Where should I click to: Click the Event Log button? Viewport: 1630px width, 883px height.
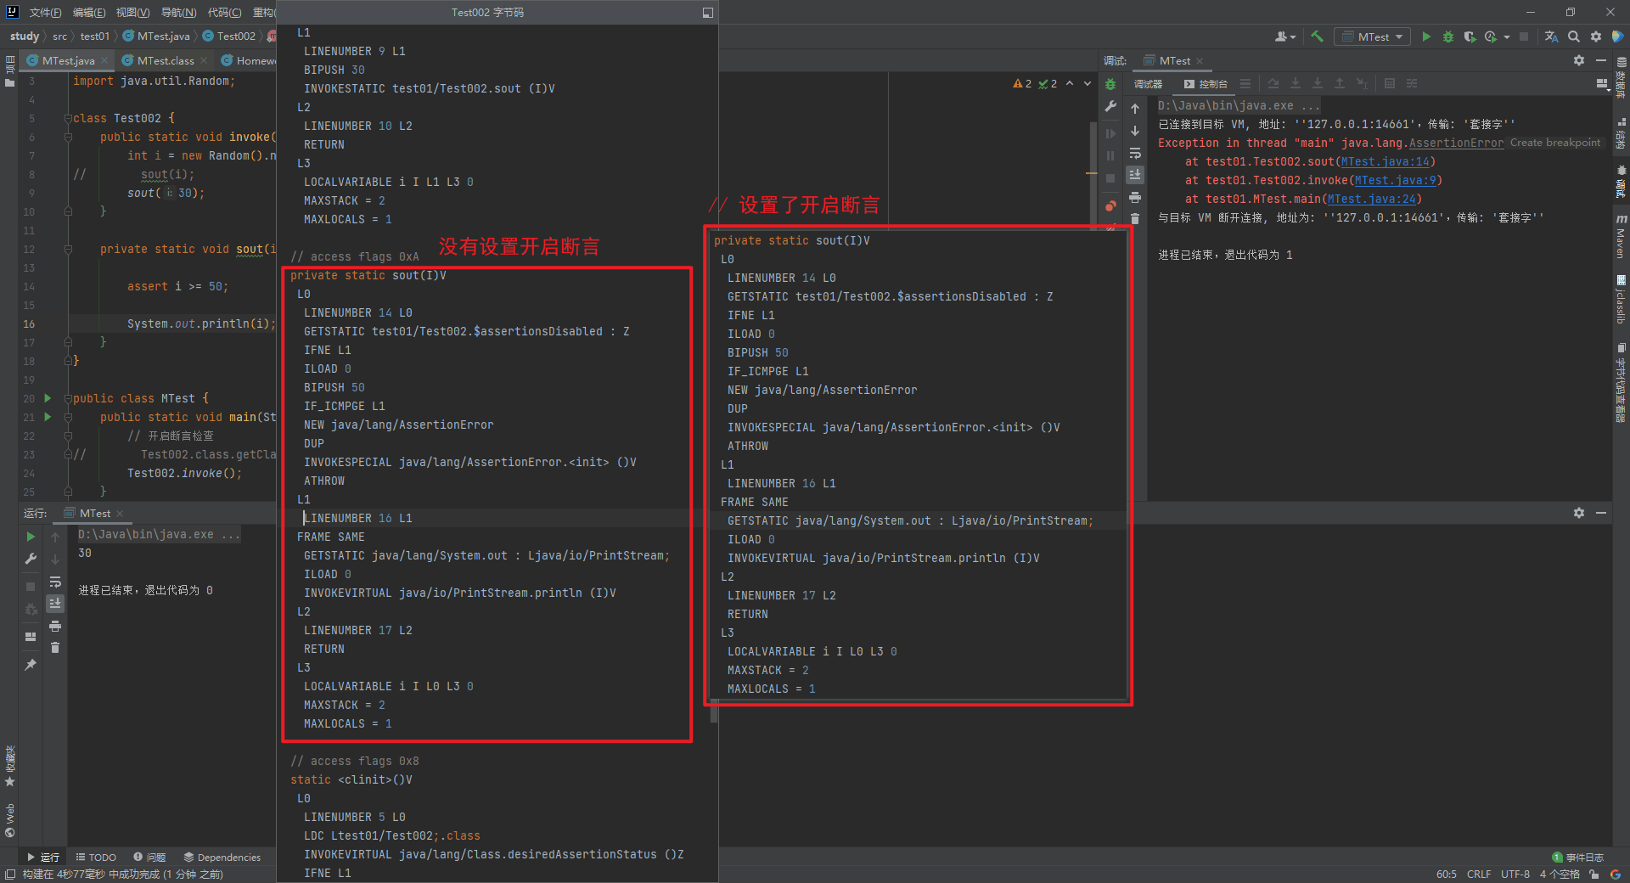pyautogui.click(x=1578, y=858)
